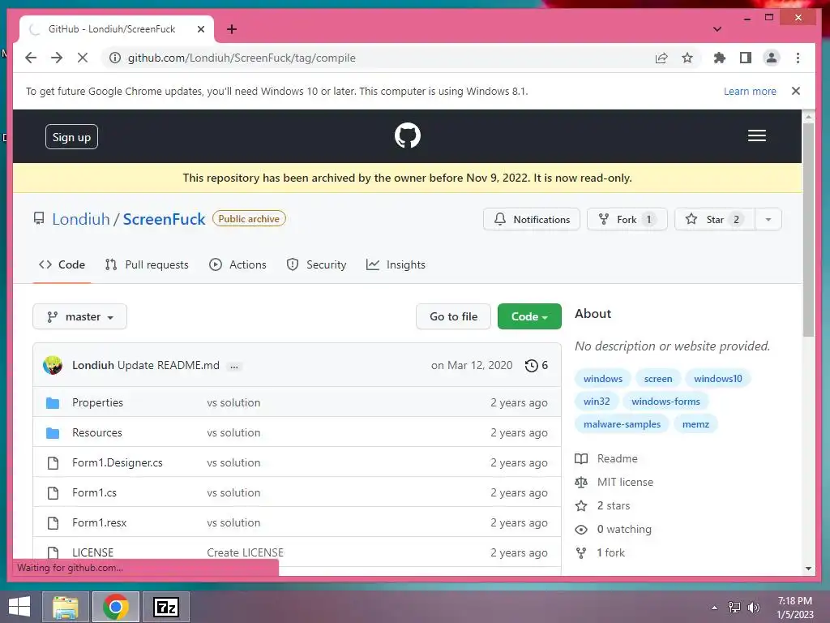
Task: Stop loading the page
Action: click(x=83, y=58)
